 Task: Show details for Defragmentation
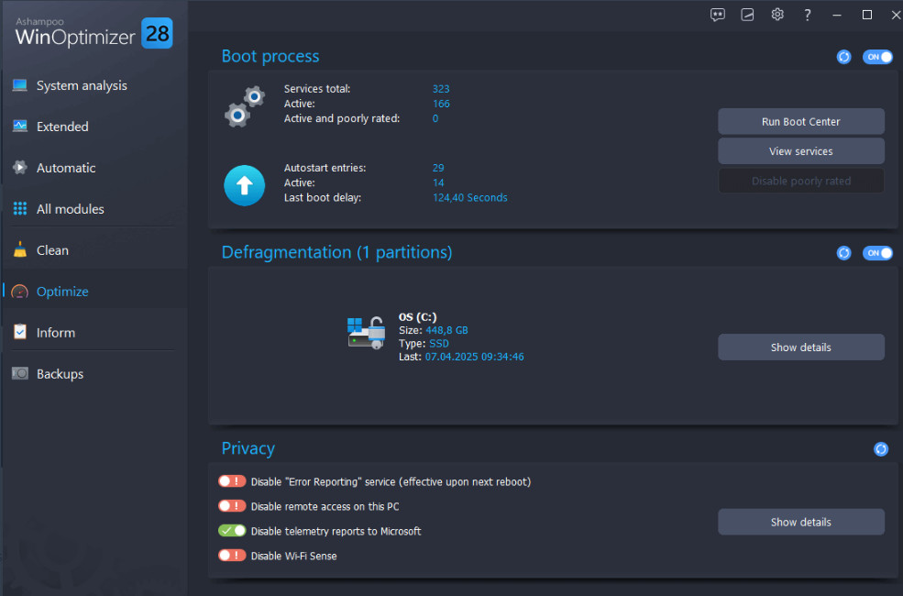click(801, 348)
